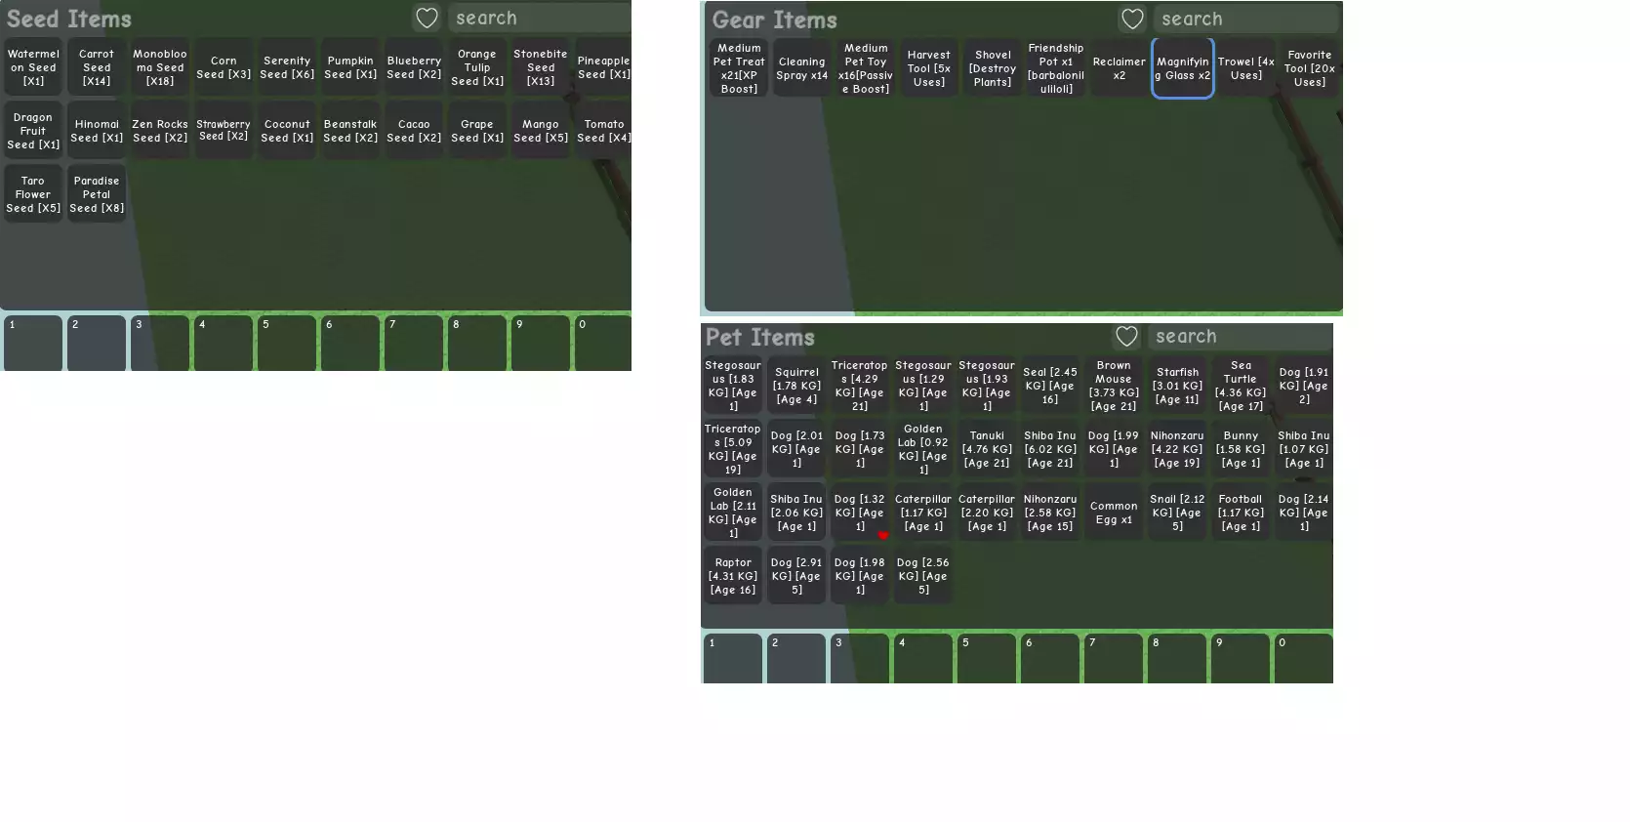Select Cleaning Spray x14 item

coord(801,68)
